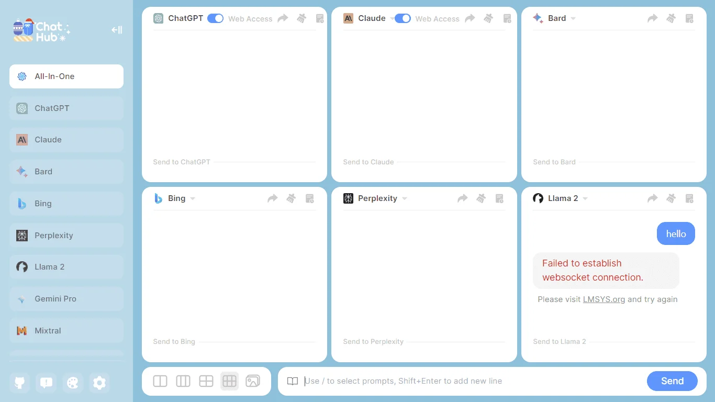Open Mixtral from the sidebar
The height and width of the screenshot is (402, 715).
click(x=66, y=331)
